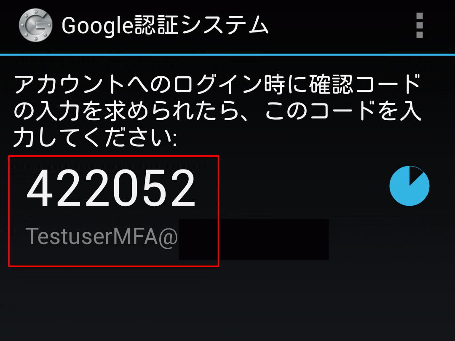Viewport: 455px width, 341px height.
Task: Tap the Google Authenticator vault icon
Action: [35, 25]
